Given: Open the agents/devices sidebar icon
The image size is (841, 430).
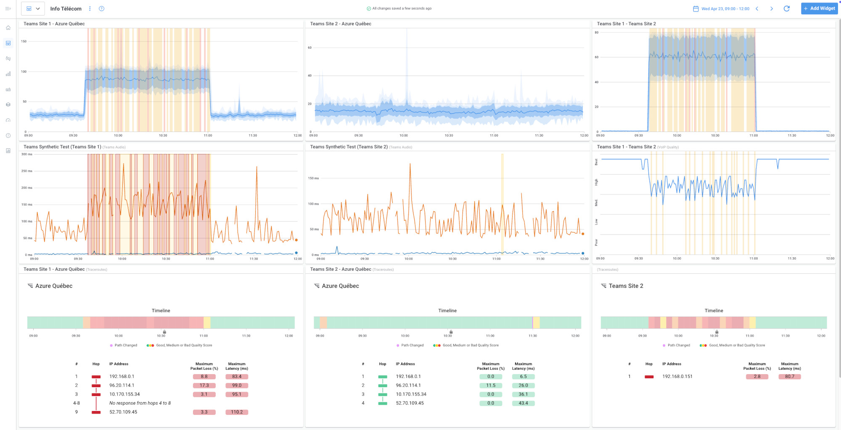Looking at the screenshot, I should point(8,89).
